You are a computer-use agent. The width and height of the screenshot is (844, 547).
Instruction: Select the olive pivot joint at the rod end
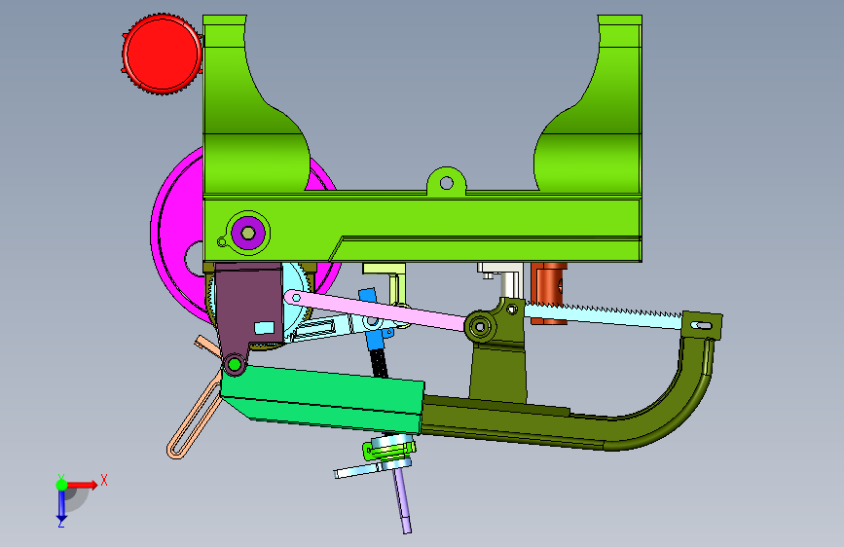[x=481, y=327]
